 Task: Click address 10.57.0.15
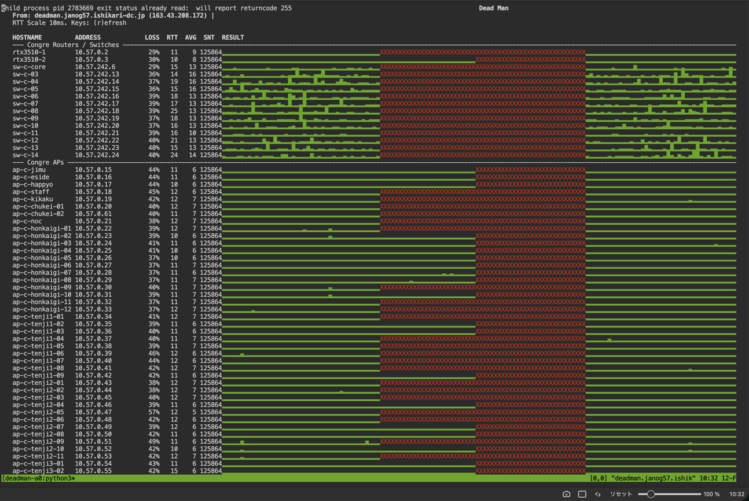point(94,170)
